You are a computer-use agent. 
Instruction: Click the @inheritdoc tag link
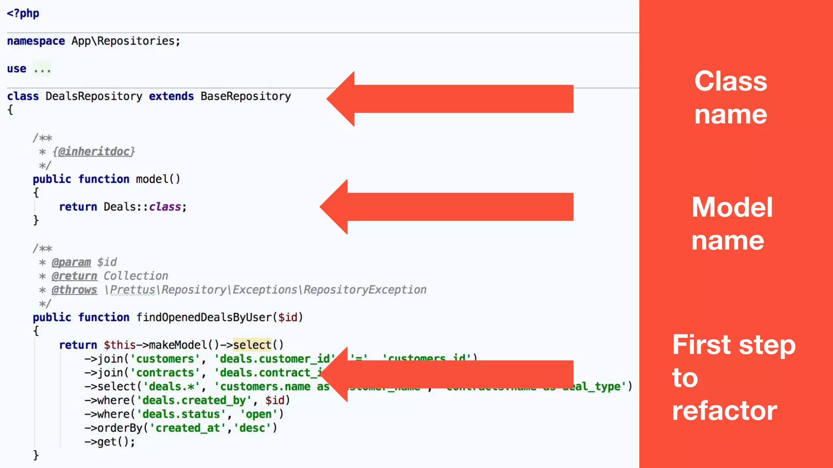(94, 152)
